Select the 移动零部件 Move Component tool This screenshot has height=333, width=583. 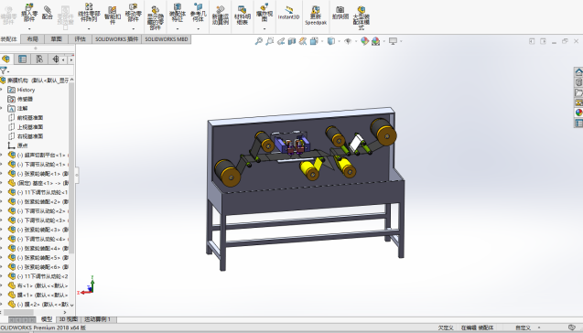[x=133, y=12]
